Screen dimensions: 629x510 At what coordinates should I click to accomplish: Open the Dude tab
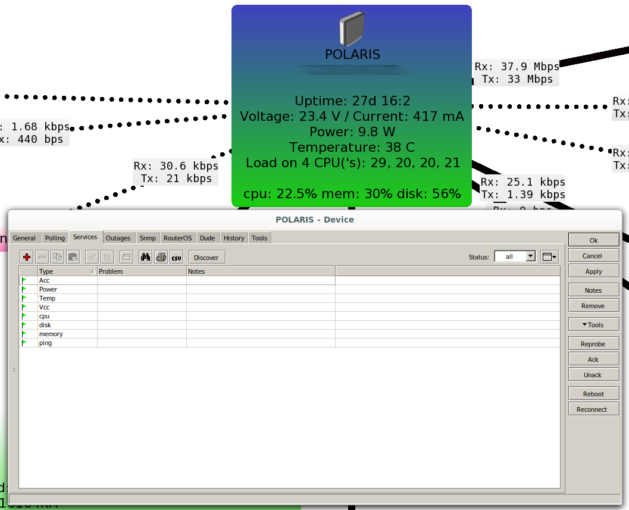pyautogui.click(x=208, y=238)
